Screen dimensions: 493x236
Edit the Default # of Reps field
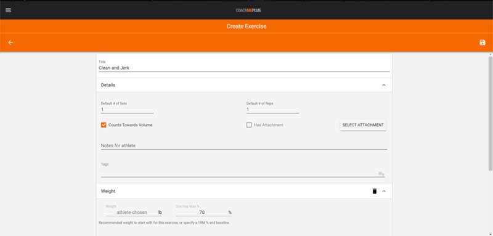coord(272,110)
